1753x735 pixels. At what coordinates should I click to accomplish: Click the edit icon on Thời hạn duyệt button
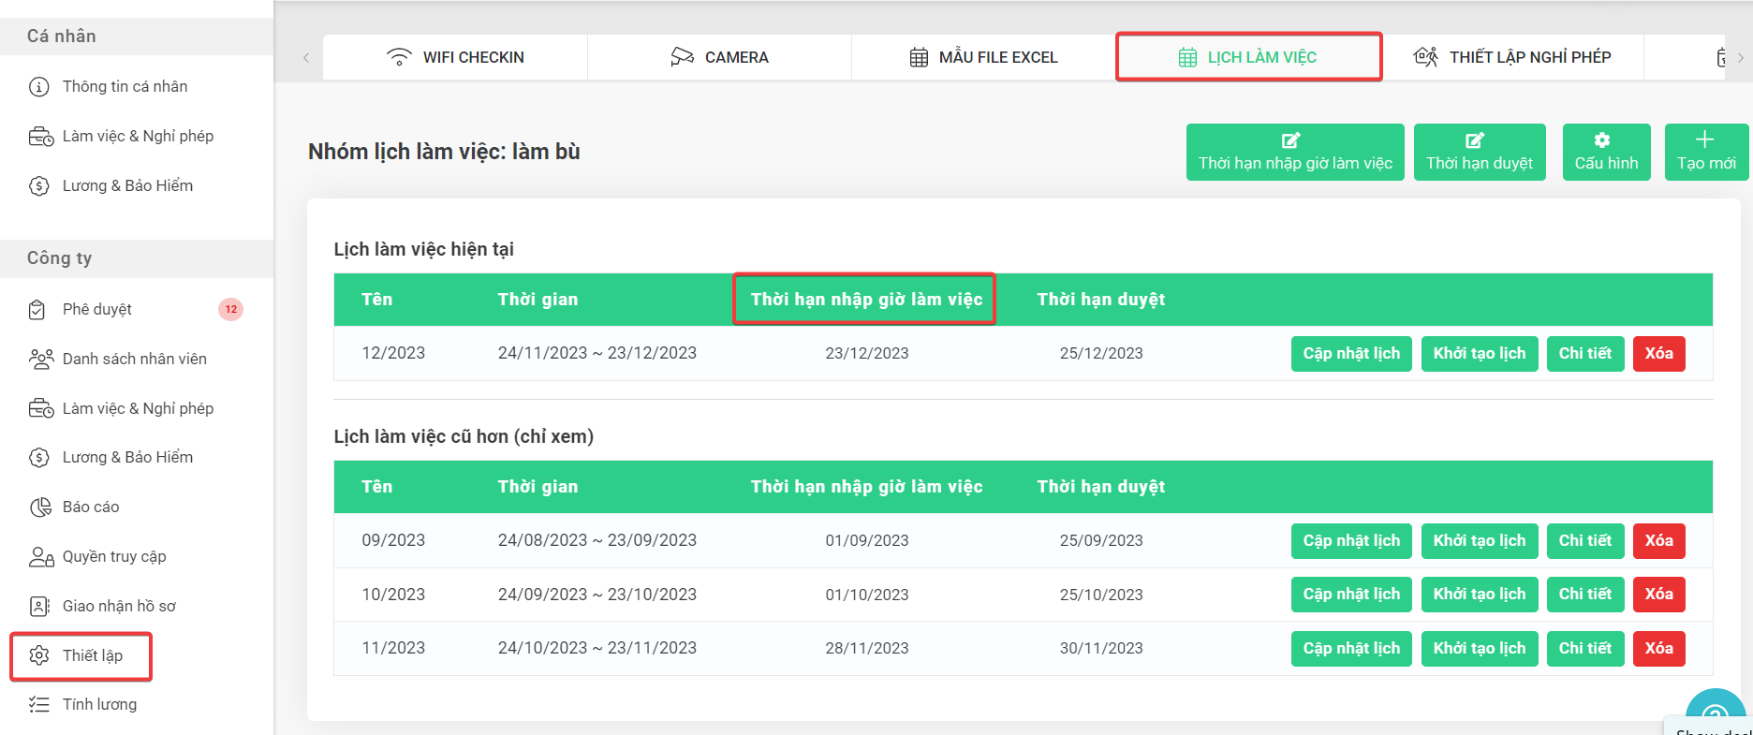point(1475,140)
